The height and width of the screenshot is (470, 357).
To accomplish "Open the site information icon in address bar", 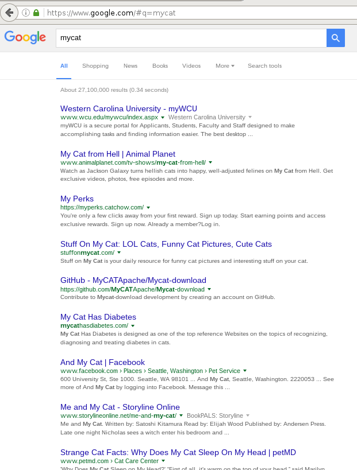I will pyautogui.click(x=26, y=13).
